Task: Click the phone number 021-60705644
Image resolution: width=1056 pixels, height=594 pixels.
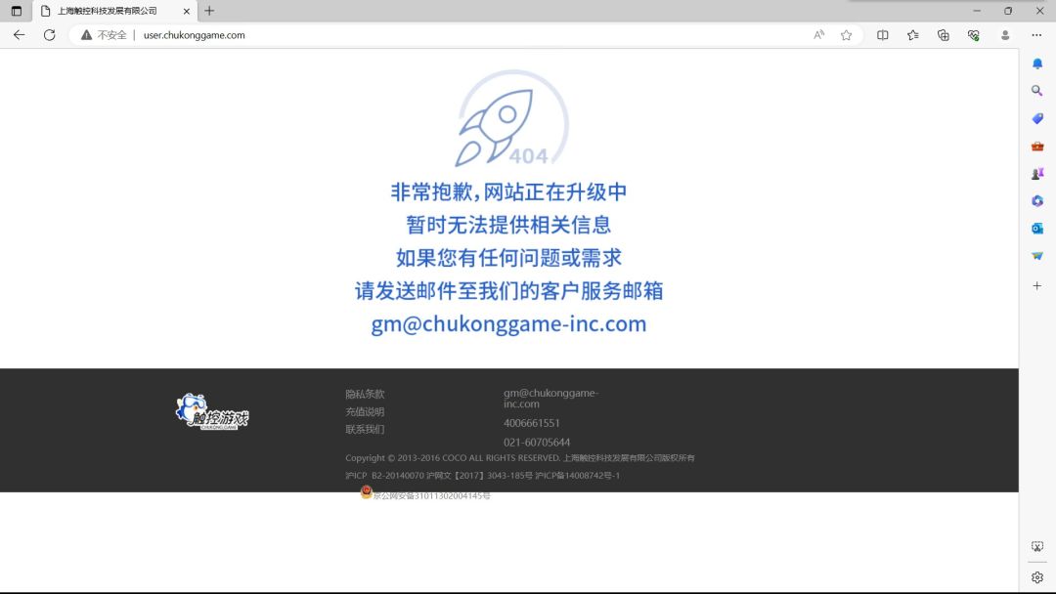Action: click(x=537, y=442)
